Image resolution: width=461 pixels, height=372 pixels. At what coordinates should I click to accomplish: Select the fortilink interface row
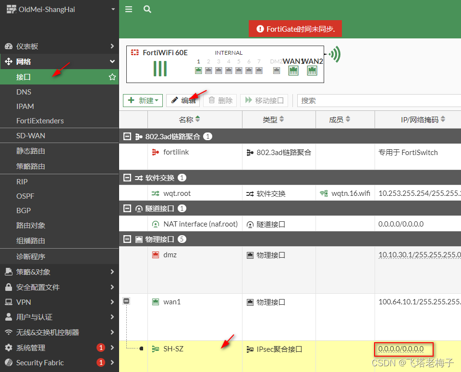[290, 156]
